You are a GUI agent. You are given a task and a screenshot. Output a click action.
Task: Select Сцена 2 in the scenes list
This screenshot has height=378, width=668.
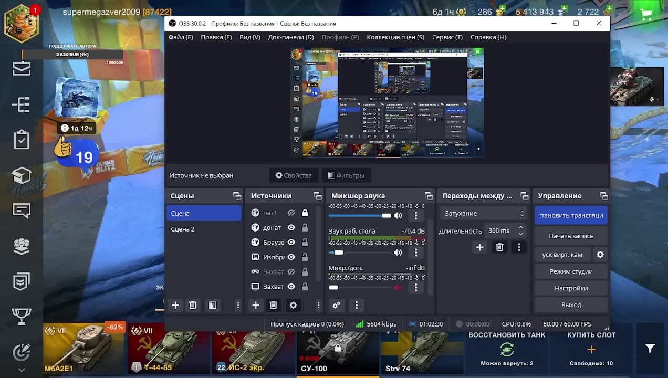pos(204,229)
